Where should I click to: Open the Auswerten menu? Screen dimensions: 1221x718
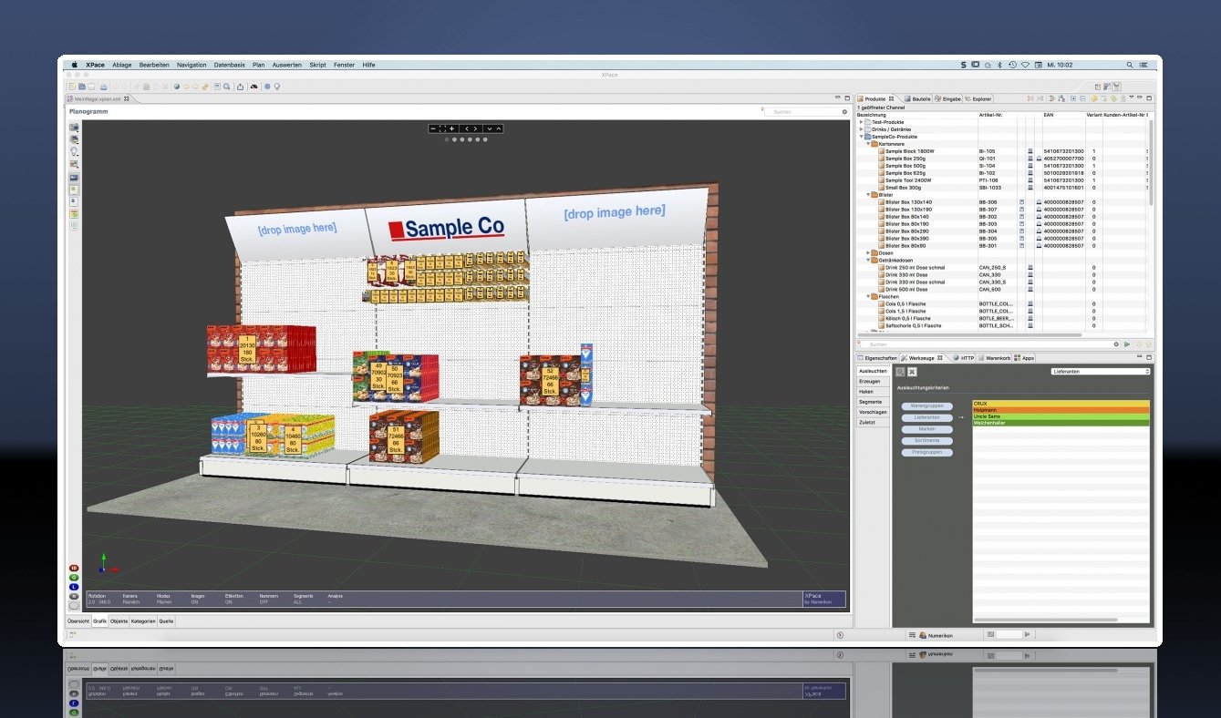287,66
